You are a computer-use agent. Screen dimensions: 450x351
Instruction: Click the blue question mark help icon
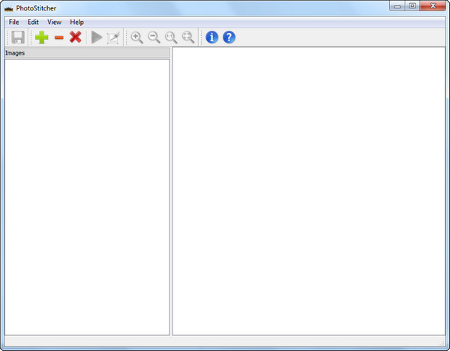tap(229, 37)
